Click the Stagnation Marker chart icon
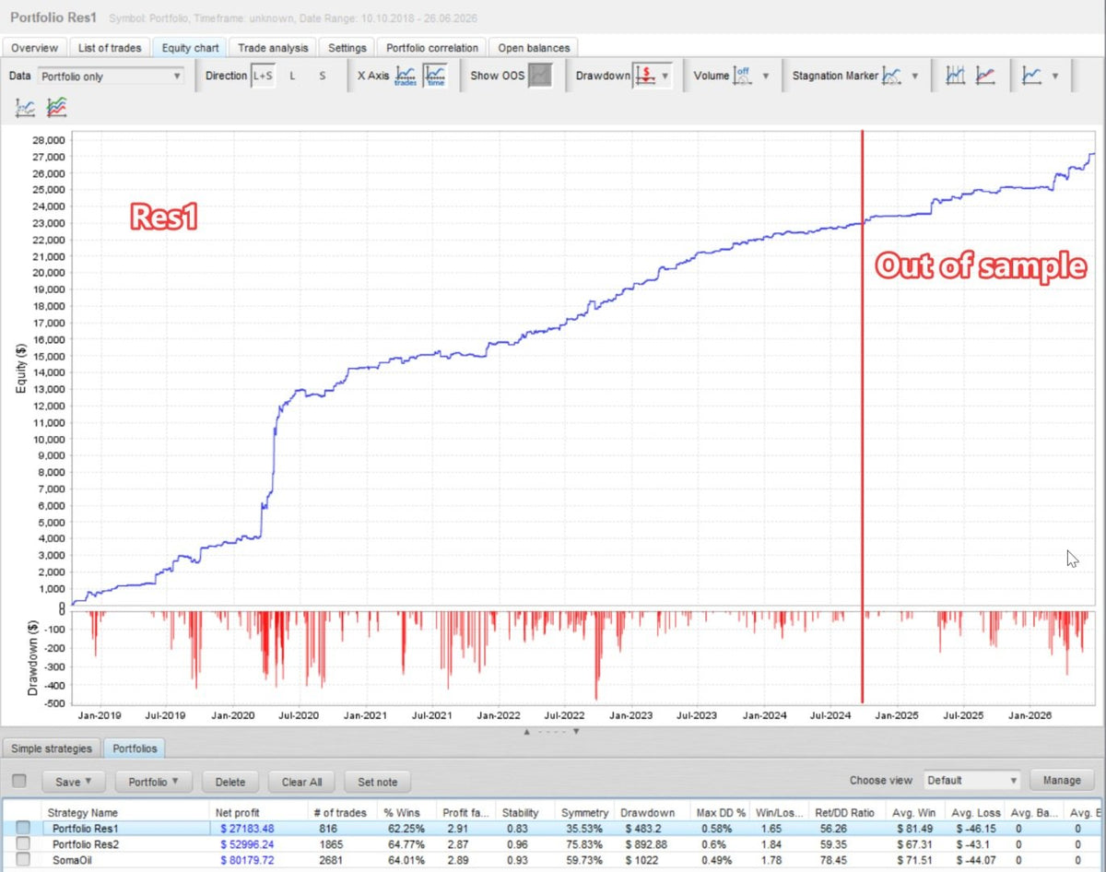Screen dimensions: 1106x872 [891, 76]
